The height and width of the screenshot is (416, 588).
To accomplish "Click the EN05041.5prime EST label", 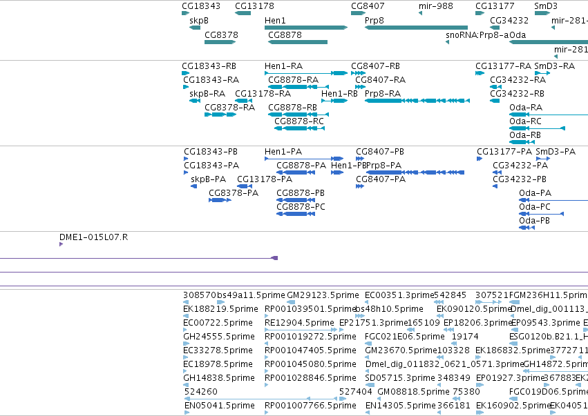I will click(219, 406).
